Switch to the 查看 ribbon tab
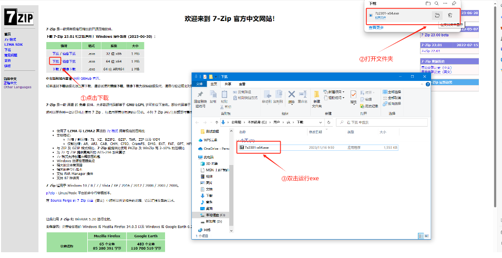Screen dimensions: 502x258 (242, 84)
